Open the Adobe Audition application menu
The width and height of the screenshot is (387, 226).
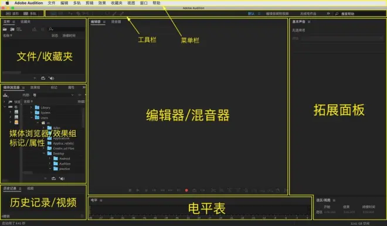(x=29, y=3)
